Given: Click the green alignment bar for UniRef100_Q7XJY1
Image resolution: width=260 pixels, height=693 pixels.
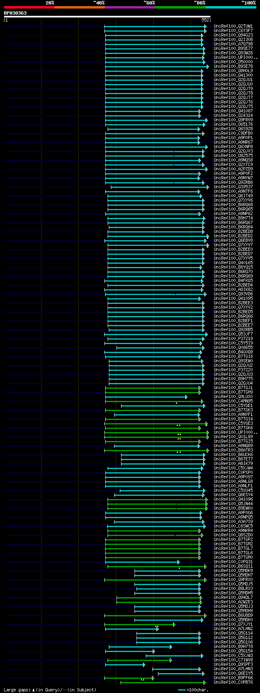Looking at the screenshot, I should point(140,624).
